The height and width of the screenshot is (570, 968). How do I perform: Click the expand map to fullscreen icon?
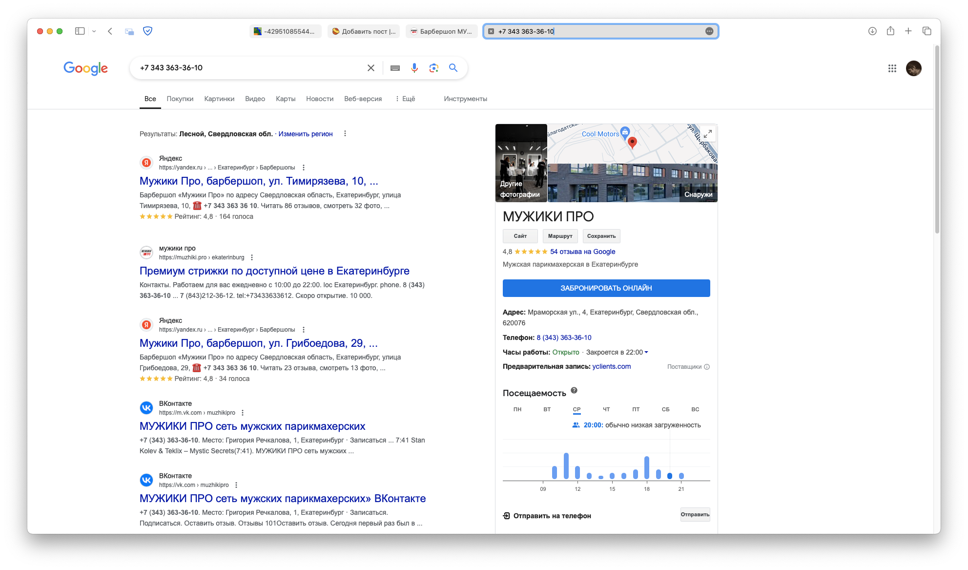707,134
